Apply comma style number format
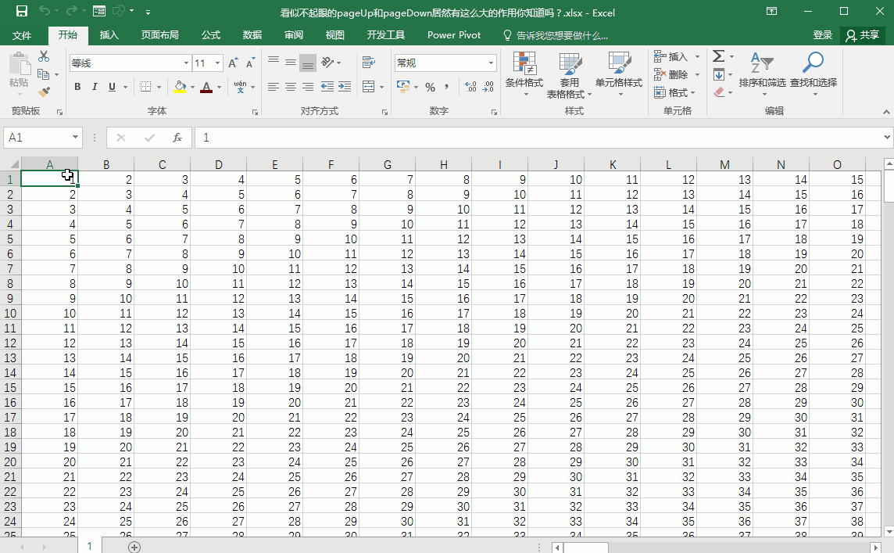 pos(446,87)
